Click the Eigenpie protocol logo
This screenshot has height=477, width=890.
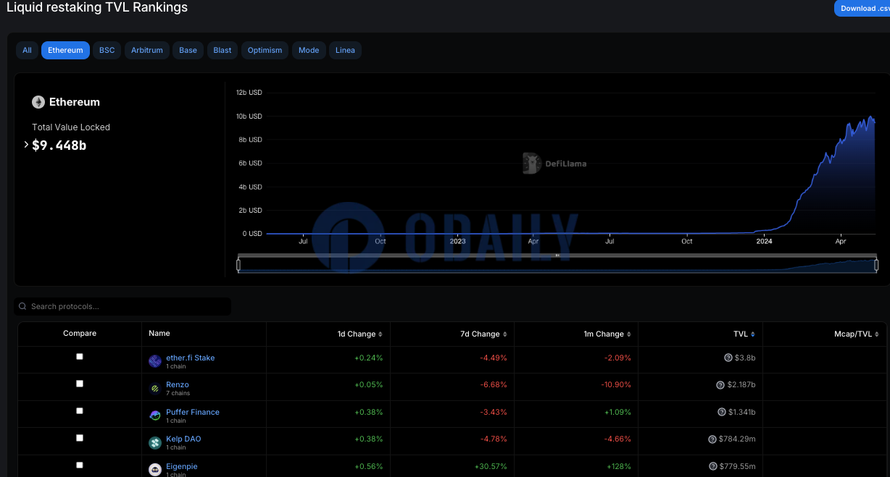[155, 470]
